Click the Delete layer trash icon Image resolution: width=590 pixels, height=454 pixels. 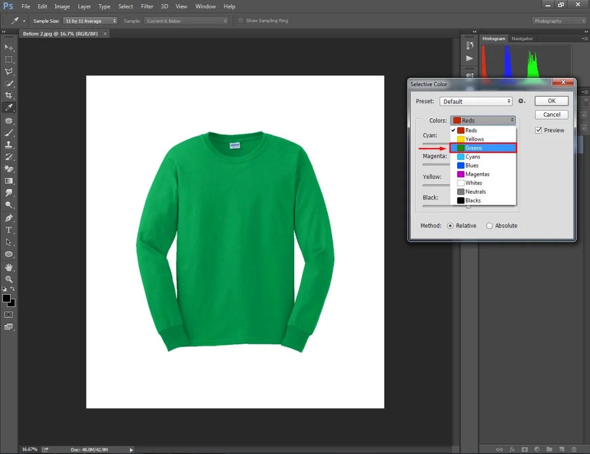[574, 449]
